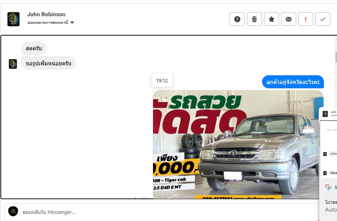The height and width of the screenshot is (221, 337).
Task: Mark conversation as done with the checkmark icon
Action: pos(323,19)
